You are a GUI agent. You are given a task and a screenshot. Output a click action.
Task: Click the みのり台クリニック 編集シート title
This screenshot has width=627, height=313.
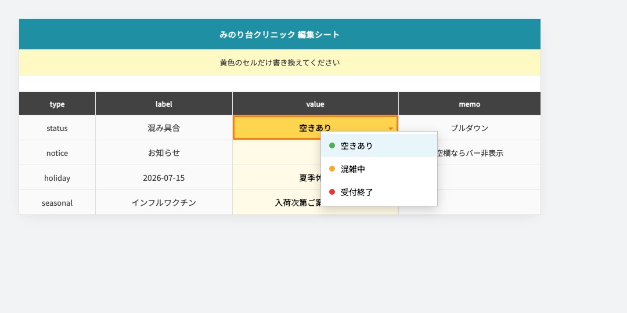pos(279,34)
